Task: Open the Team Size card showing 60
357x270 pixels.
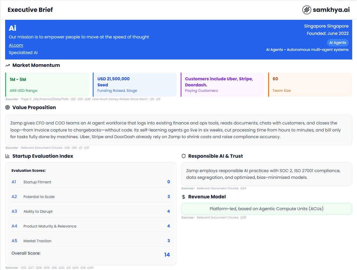Action: 310,84
